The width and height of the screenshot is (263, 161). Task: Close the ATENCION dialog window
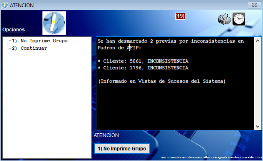coord(255,5)
